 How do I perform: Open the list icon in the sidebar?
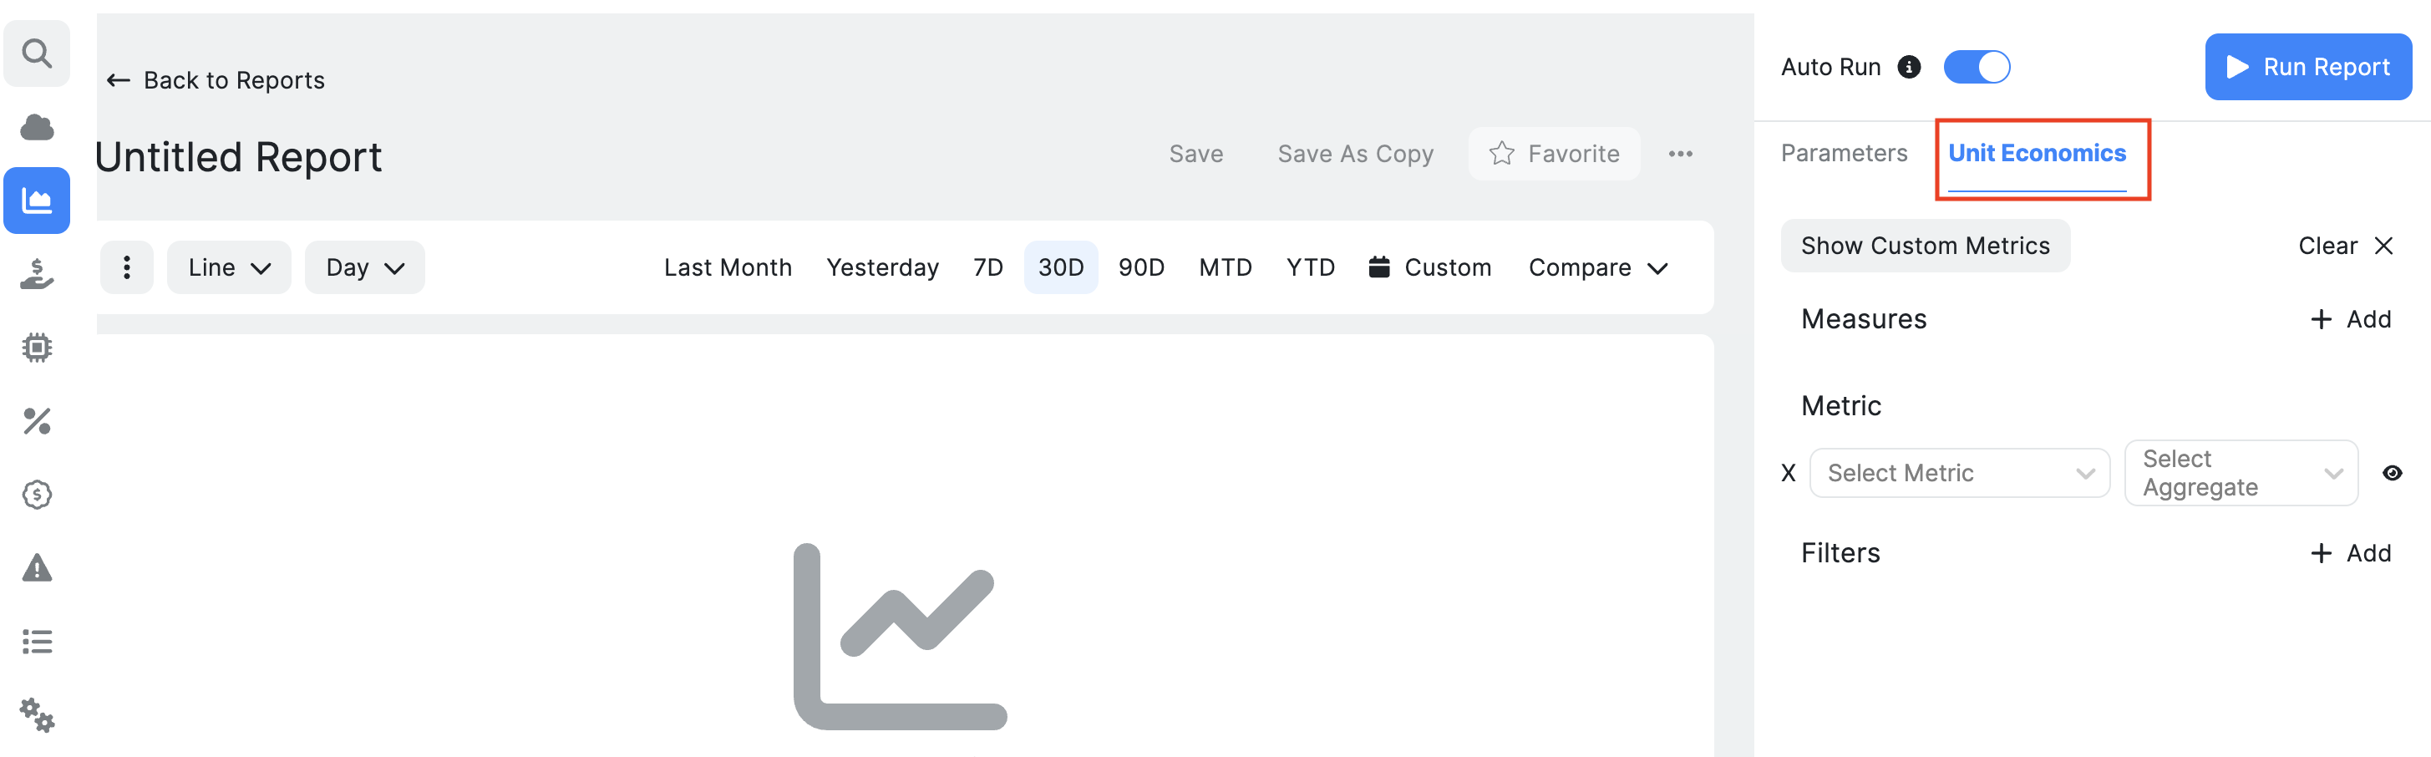(x=37, y=641)
